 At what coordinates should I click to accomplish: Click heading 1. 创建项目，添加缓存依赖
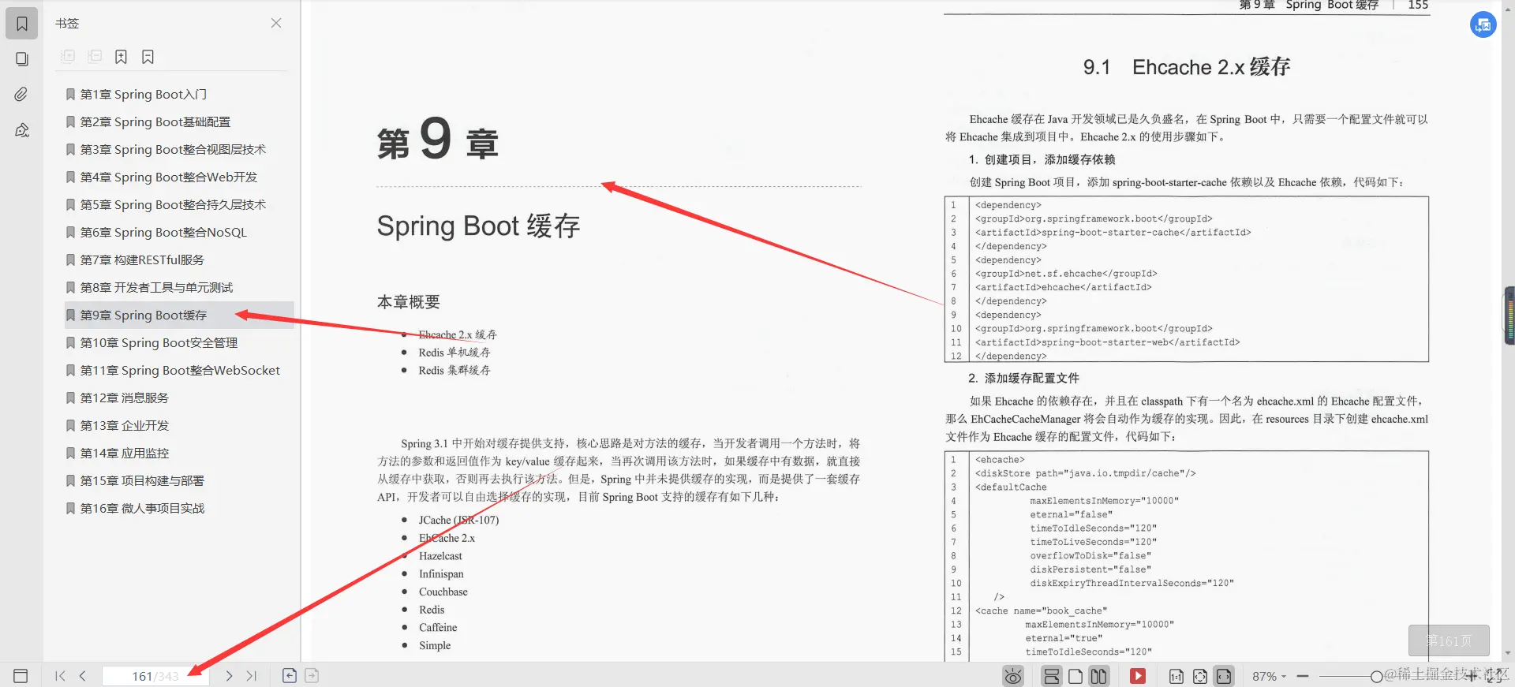pyautogui.click(x=1042, y=159)
